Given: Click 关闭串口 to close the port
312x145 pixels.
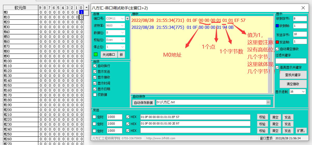Looking at the screenshot, I should [x=109, y=55].
